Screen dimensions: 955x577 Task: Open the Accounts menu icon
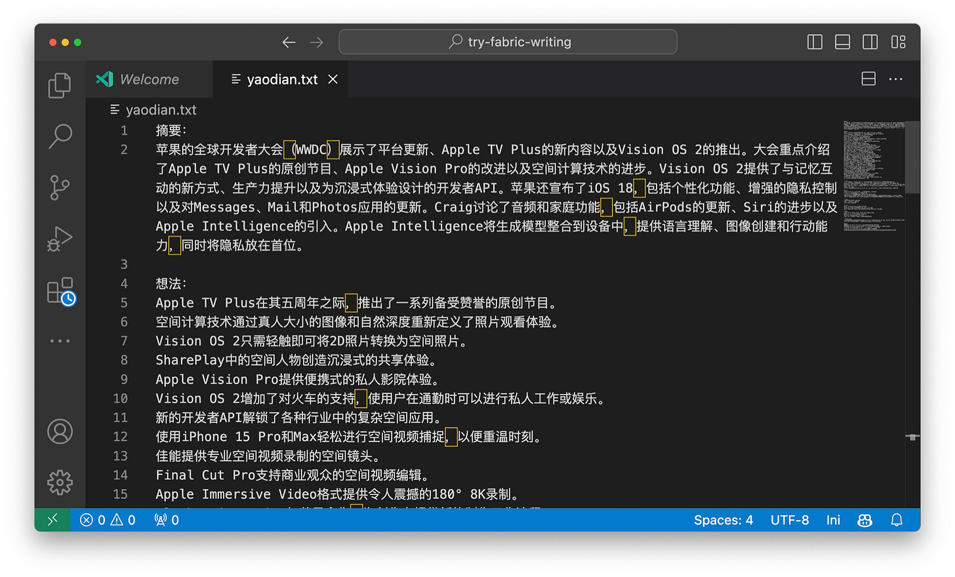[x=60, y=431]
